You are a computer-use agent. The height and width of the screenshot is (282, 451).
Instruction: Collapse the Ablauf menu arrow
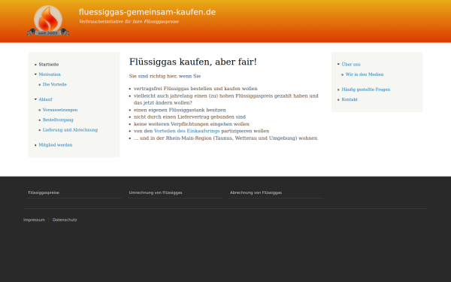(35, 99)
